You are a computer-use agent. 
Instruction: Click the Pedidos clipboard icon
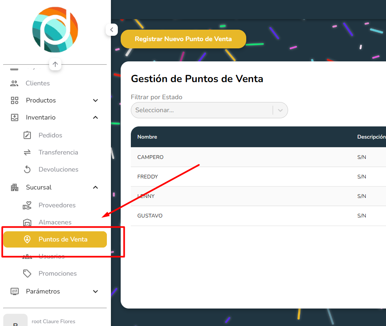27,135
